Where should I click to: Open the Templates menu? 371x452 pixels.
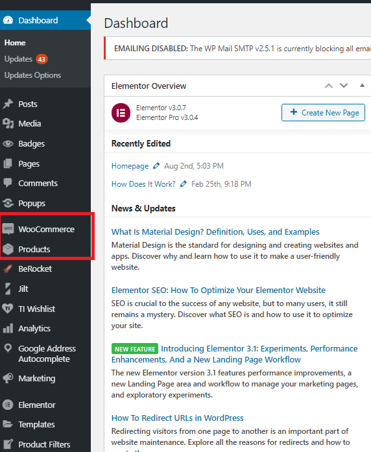(x=45, y=424)
